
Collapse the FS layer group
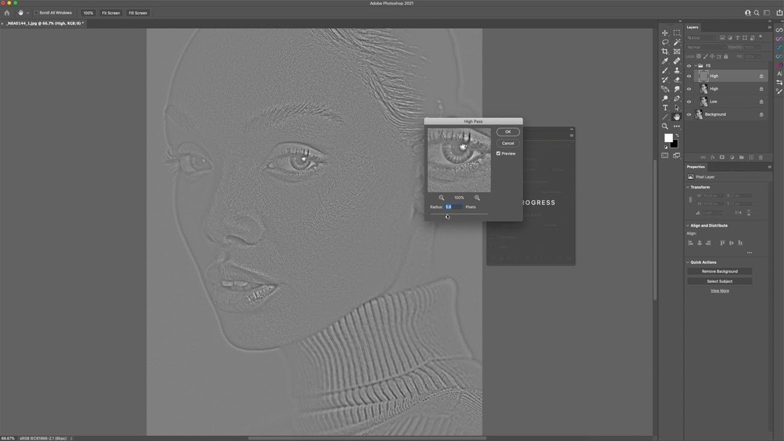696,66
